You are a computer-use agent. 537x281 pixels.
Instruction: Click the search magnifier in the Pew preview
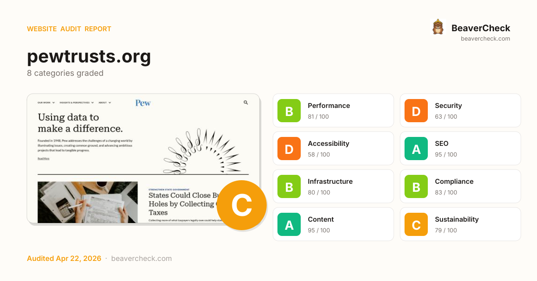[246, 103]
